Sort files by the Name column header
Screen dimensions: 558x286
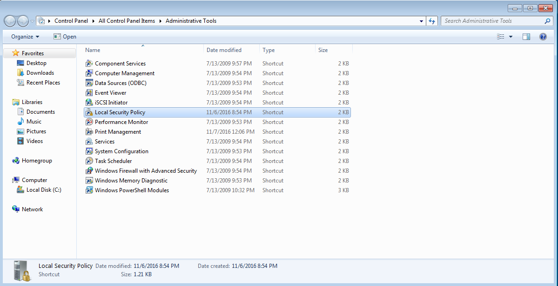pyautogui.click(x=93, y=50)
